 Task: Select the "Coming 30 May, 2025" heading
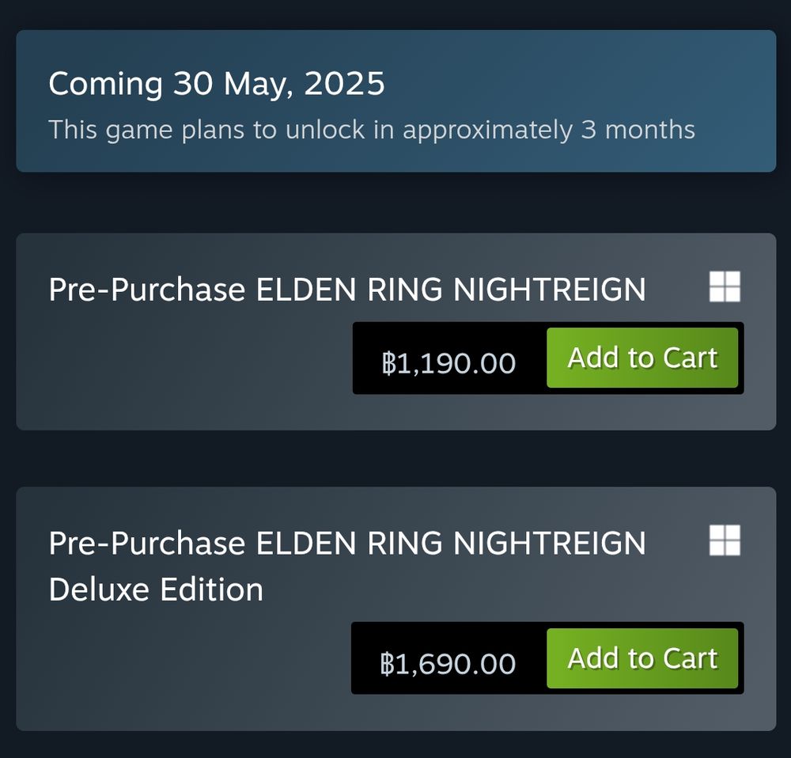tap(217, 84)
